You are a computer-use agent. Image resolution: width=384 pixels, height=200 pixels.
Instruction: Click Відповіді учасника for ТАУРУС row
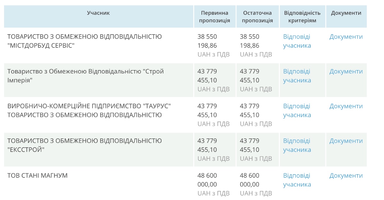297,111
